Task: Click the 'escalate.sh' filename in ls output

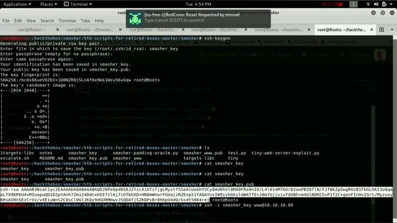Action: click(15, 159)
